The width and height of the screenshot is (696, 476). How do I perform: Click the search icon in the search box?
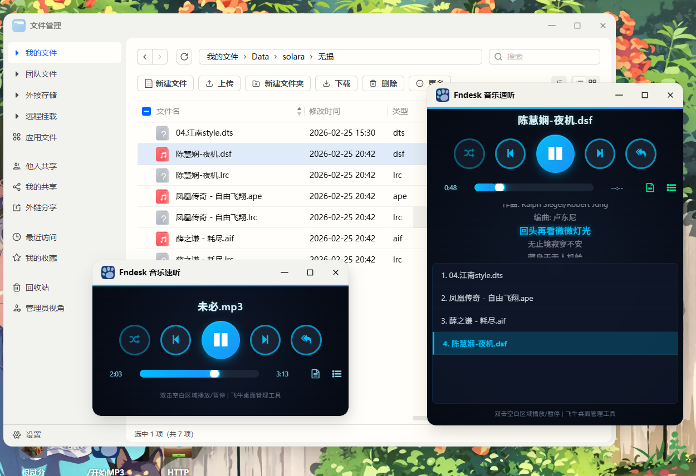(497, 56)
